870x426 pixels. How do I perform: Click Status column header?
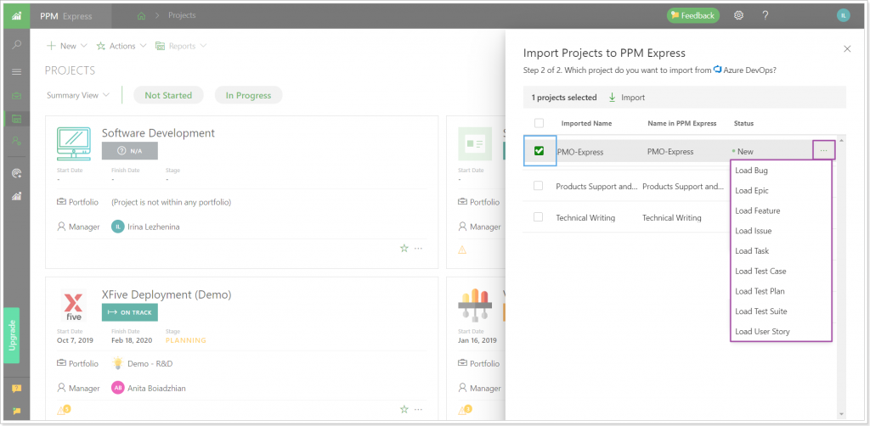click(743, 123)
